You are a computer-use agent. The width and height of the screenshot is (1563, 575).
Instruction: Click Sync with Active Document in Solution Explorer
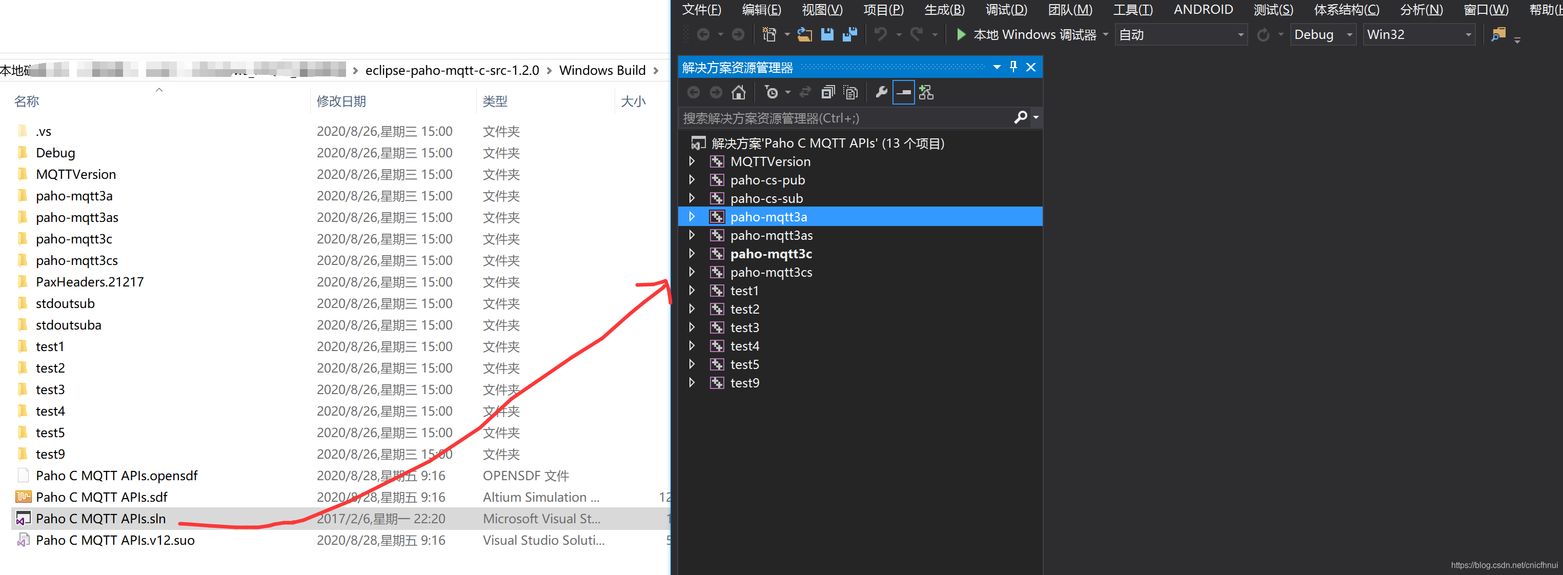tap(805, 92)
